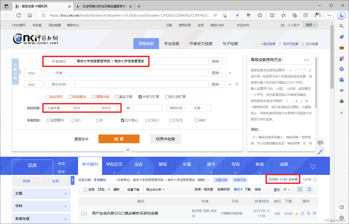The image size is (349, 224).
Task: Open browser extensions puzzle icon
Action: pos(260,15)
